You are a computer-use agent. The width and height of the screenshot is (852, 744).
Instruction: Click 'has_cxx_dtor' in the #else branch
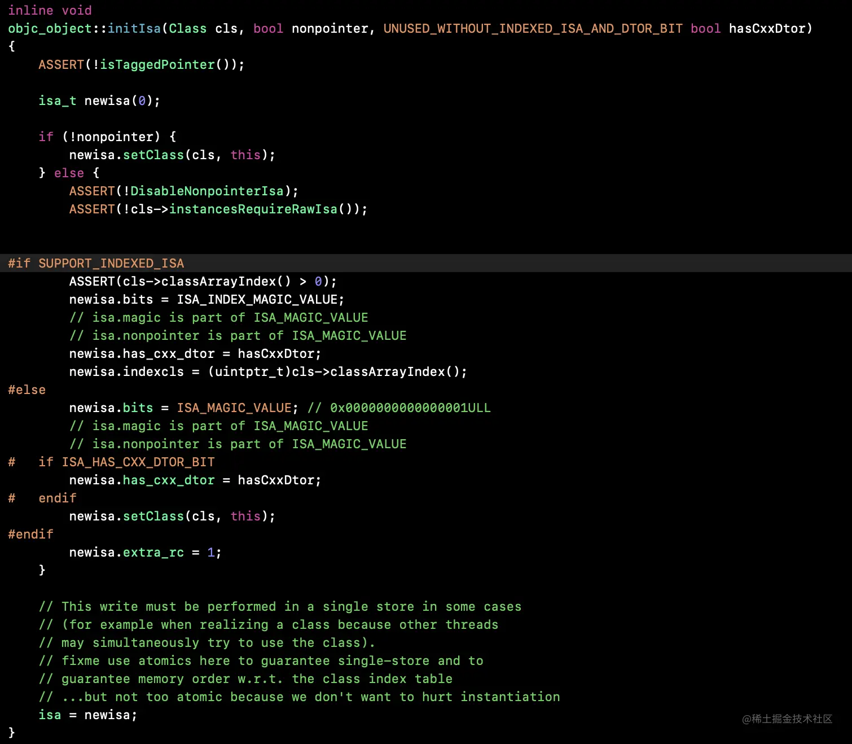point(169,480)
